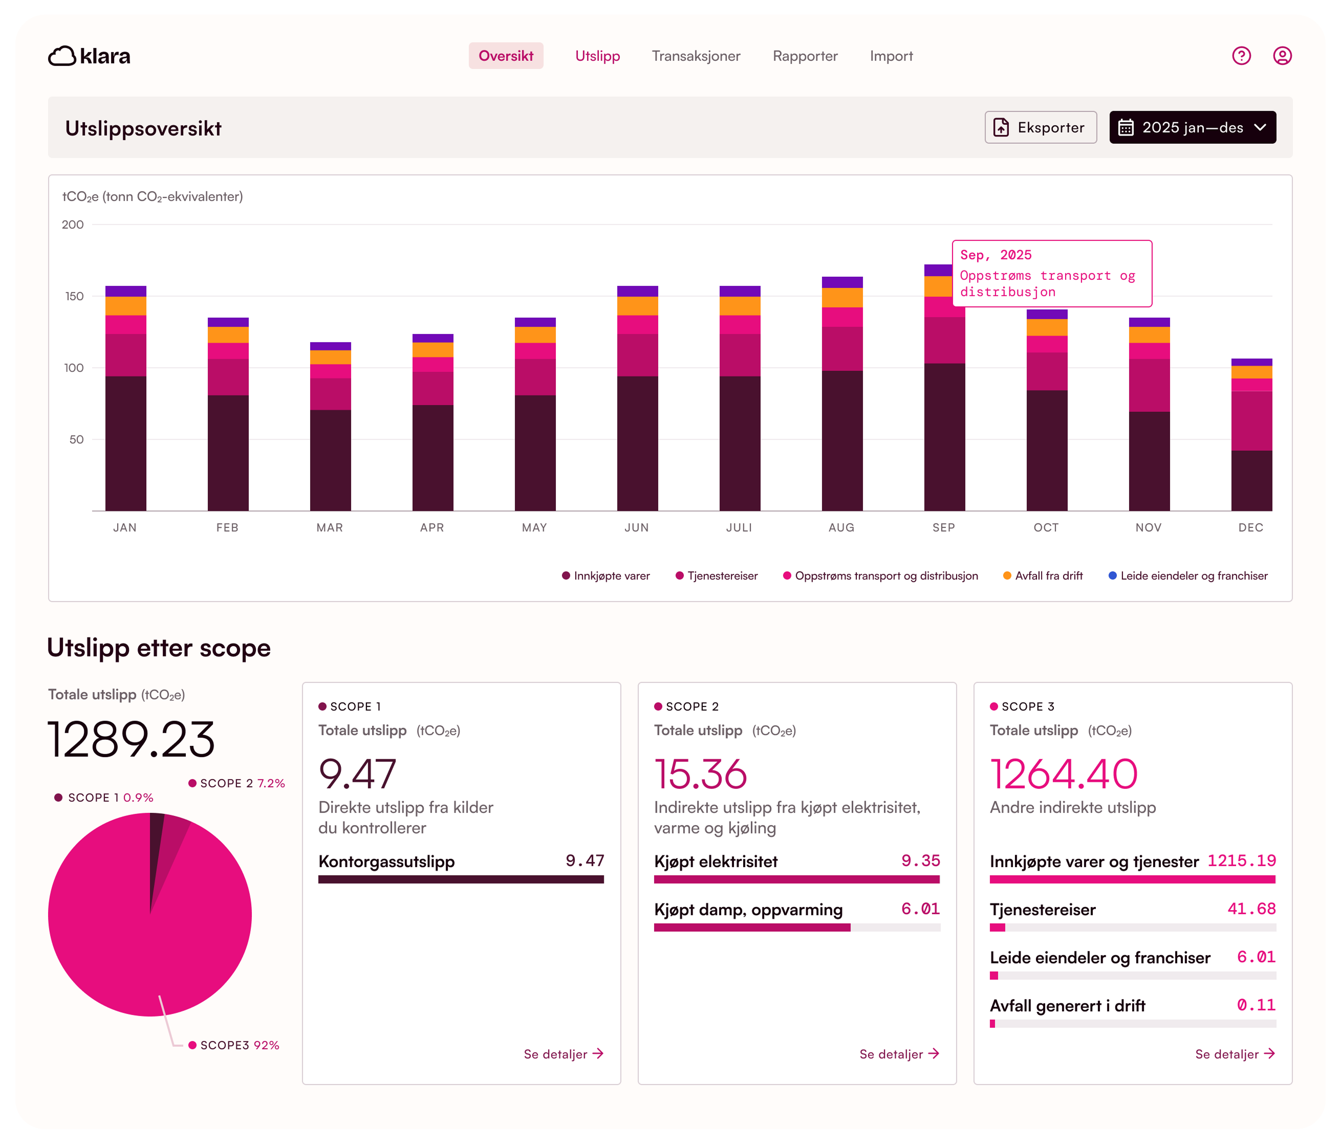This screenshot has width=1341, height=1144.
Task: Click arrow icon in Scope 2 card
Action: coord(933,1053)
